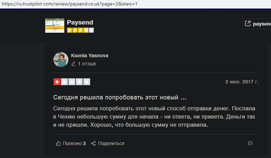Click the Paysend company title
The height and width of the screenshot is (158, 271).
click(80, 22)
